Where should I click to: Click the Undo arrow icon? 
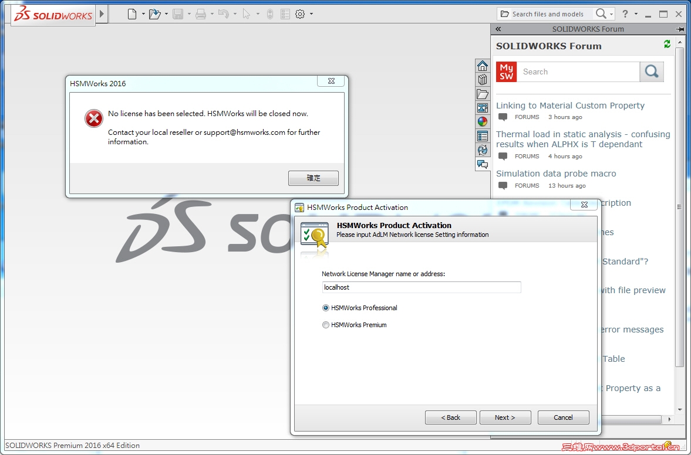224,14
